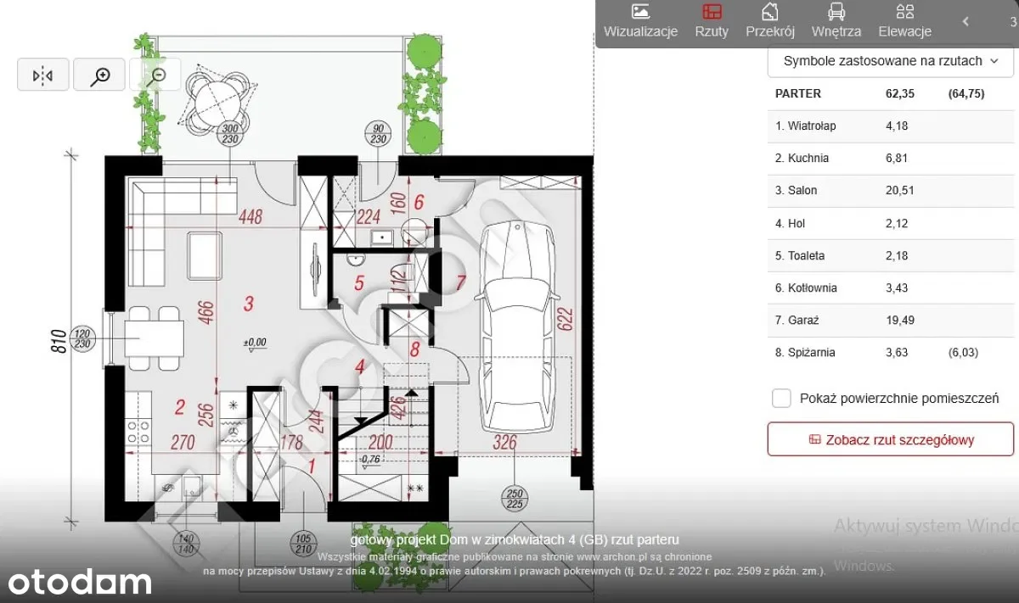Image resolution: width=1019 pixels, height=603 pixels.
Task: Zoom in with the magnifier plus icon
Action: (99, 75)
